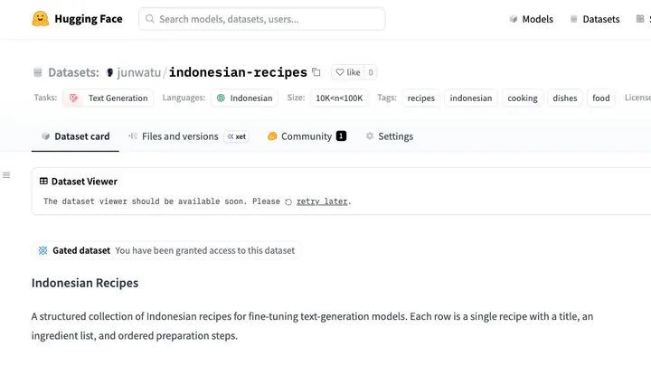Image resolution: width=651 pixels, height=365 pixels.
Task: Switch to the Community tab
Action: [x=307, y=136]
